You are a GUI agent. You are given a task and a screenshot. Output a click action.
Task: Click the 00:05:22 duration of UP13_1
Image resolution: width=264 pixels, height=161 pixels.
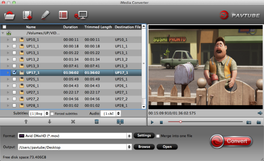coord(71,53)
